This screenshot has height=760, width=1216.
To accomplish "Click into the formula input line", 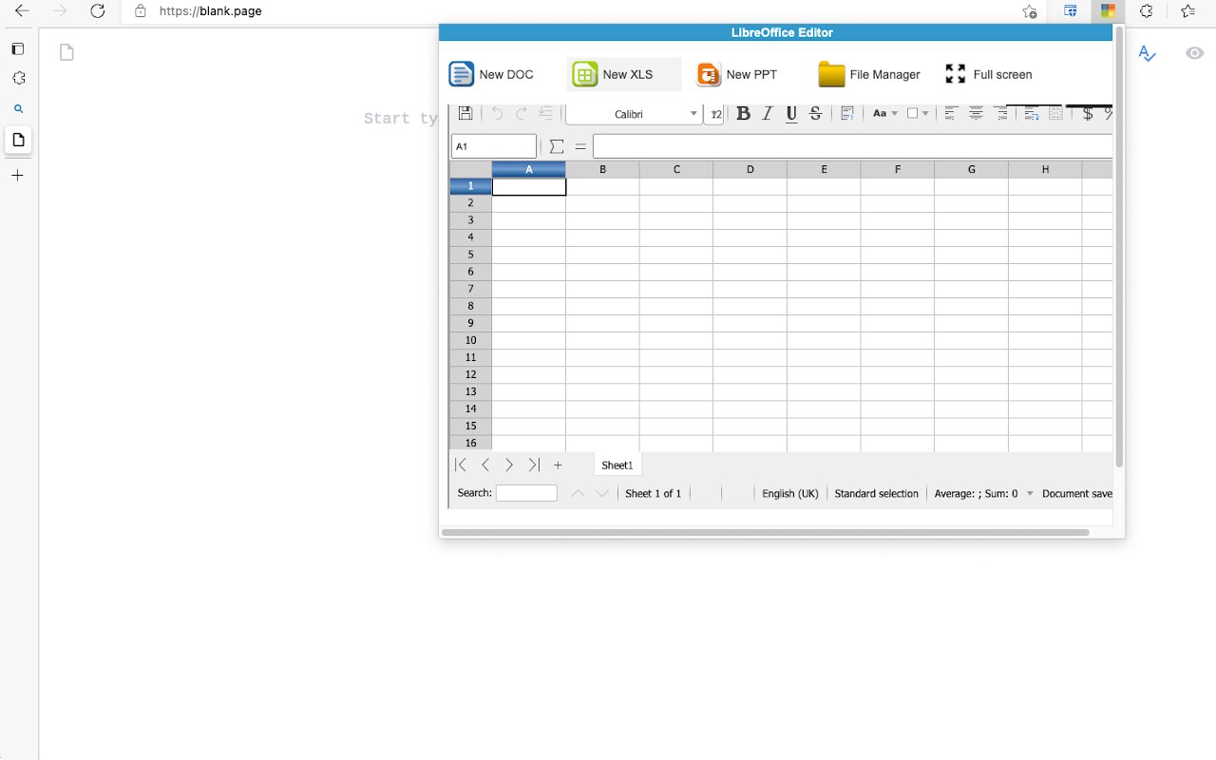I will point(852,146).
